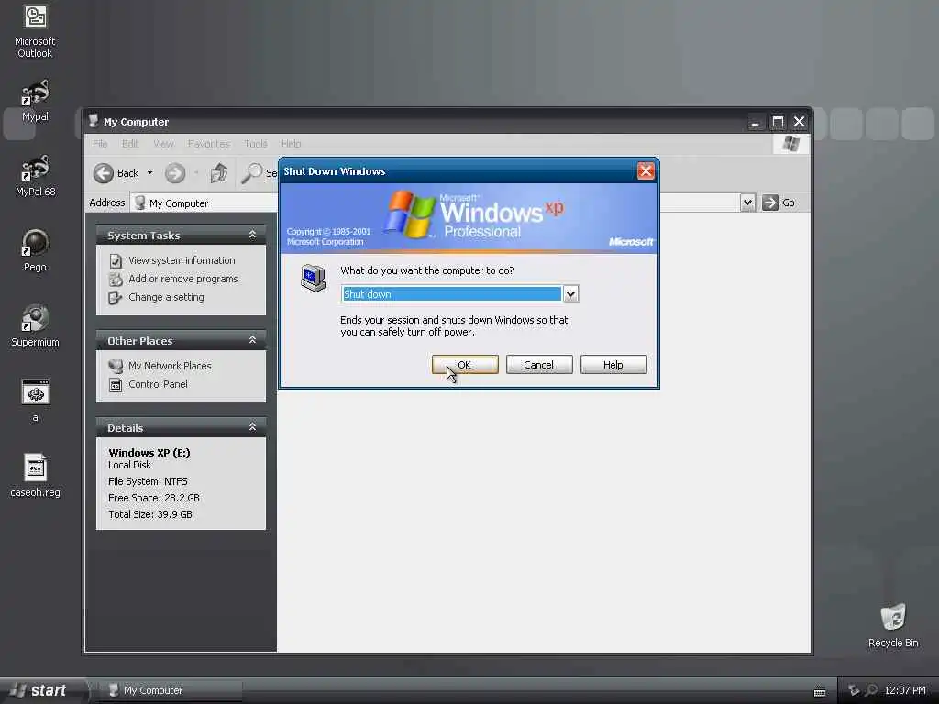Click the magnifier icon in system tray

coord(871,690)
